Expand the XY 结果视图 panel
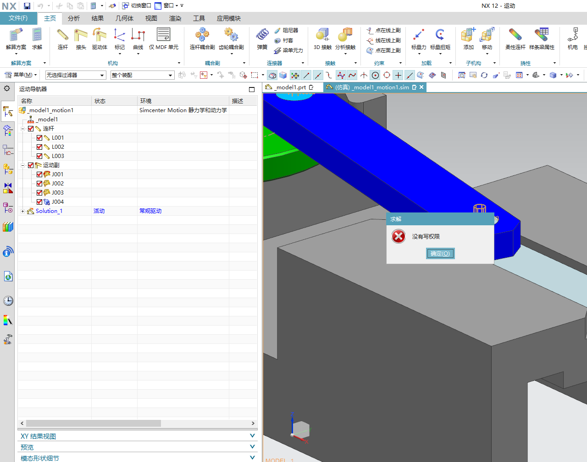The width and height of the screenshot is (587, 462). click(x=252, y=436)
